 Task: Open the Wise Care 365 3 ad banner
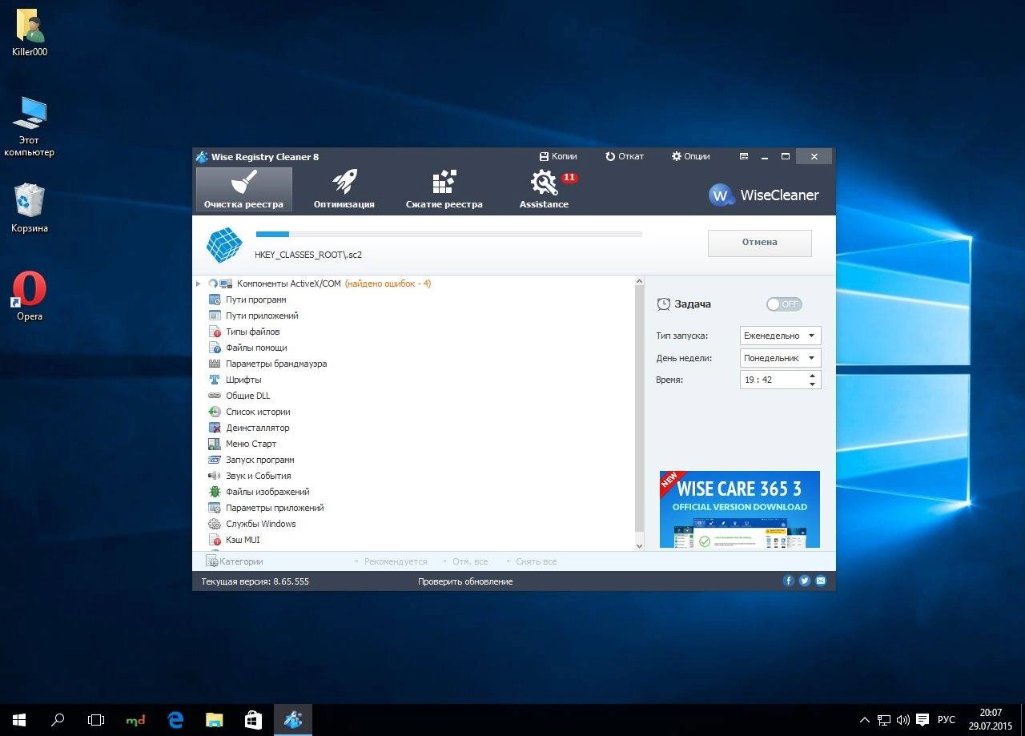pyautogui.click(x=740, y=509)
